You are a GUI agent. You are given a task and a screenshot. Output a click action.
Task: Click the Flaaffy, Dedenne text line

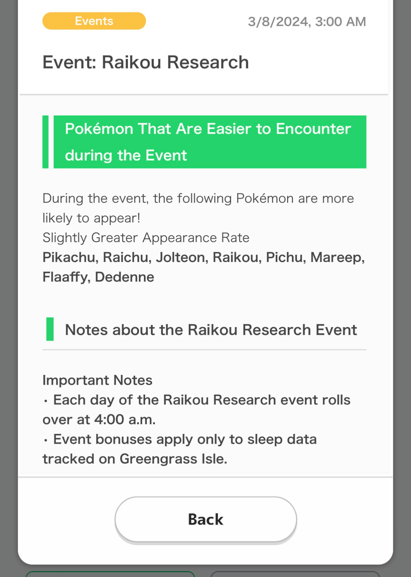[x=98, y=277]
